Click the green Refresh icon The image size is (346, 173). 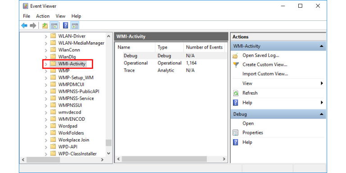pos(236,93)
